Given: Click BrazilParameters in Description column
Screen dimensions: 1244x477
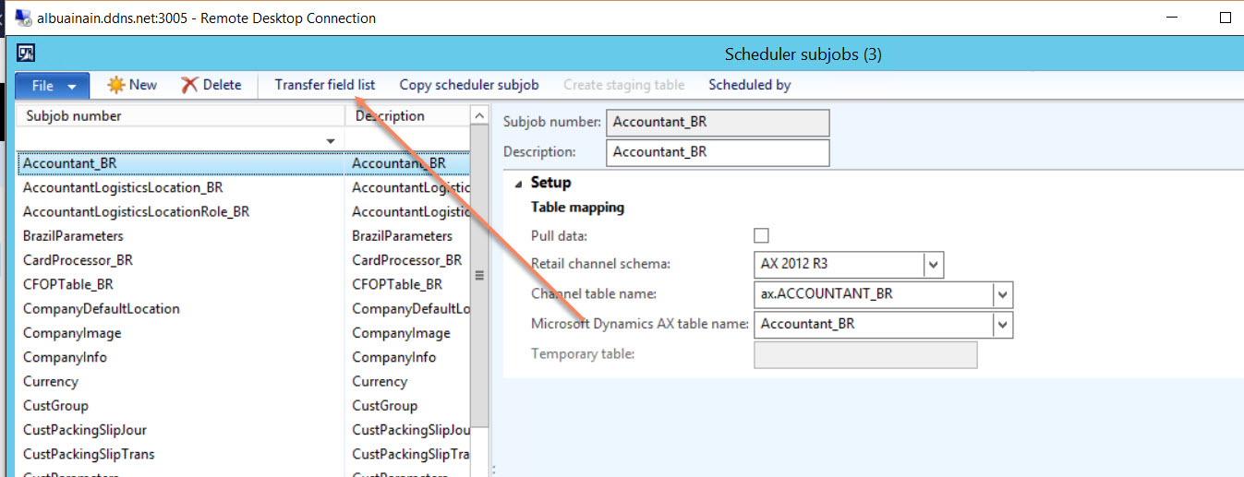Looking at the screenshot, I should click(402, 236).
